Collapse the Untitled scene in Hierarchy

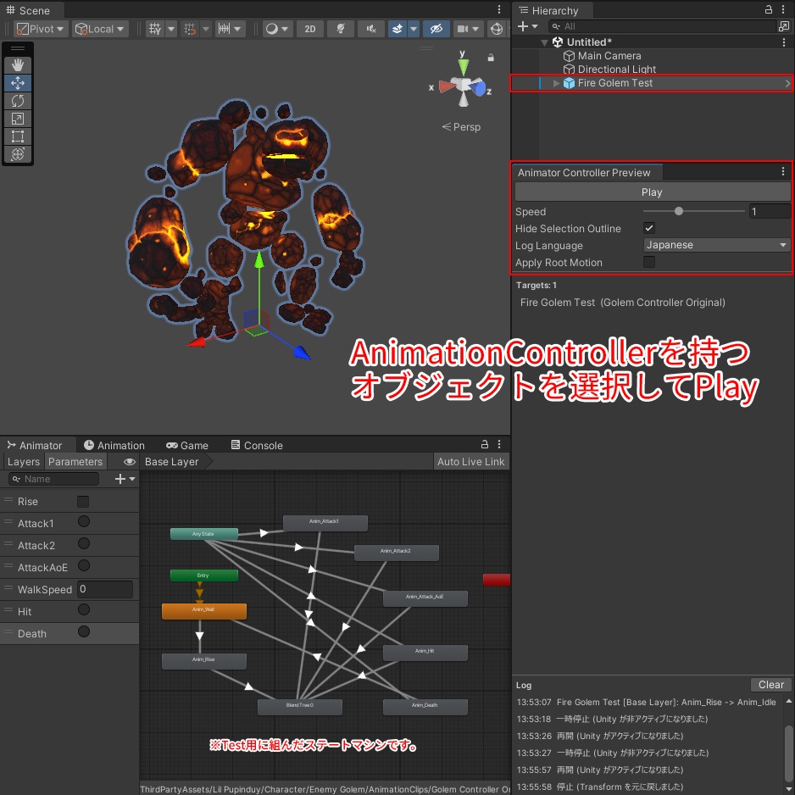(544, 42)
